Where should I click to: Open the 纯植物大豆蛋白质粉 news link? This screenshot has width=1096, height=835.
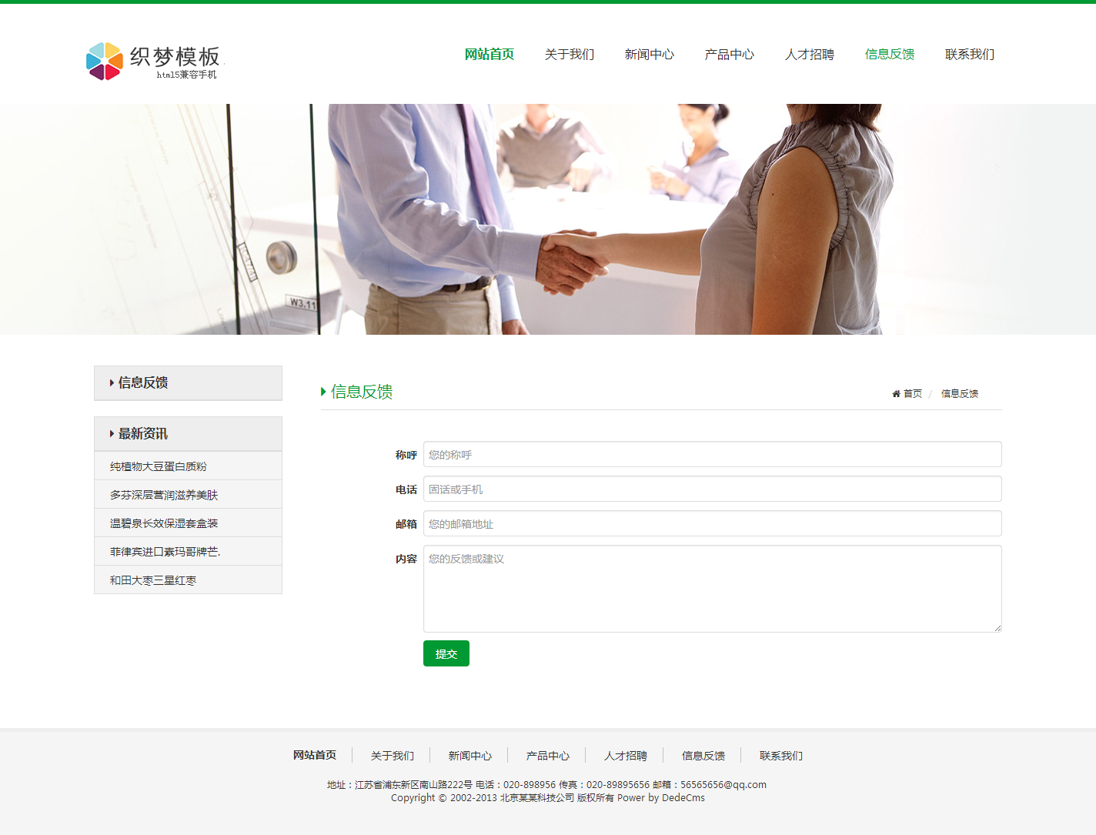[159, 466]
